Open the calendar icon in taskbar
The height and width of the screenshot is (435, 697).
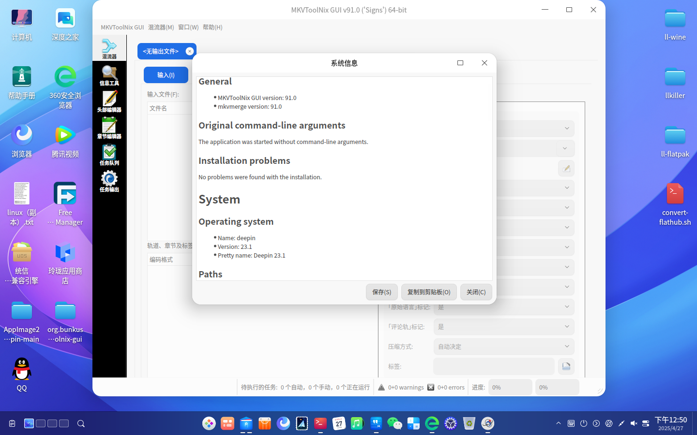pos(339,423)
